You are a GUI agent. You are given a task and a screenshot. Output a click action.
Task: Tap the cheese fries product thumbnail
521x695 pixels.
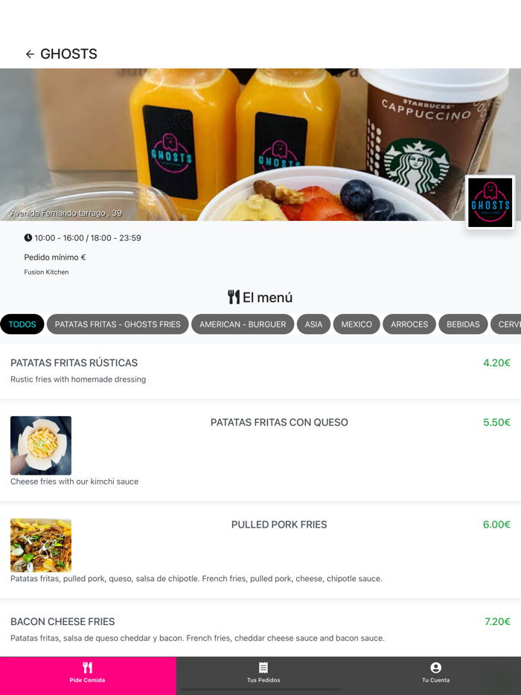pos(41,446)
